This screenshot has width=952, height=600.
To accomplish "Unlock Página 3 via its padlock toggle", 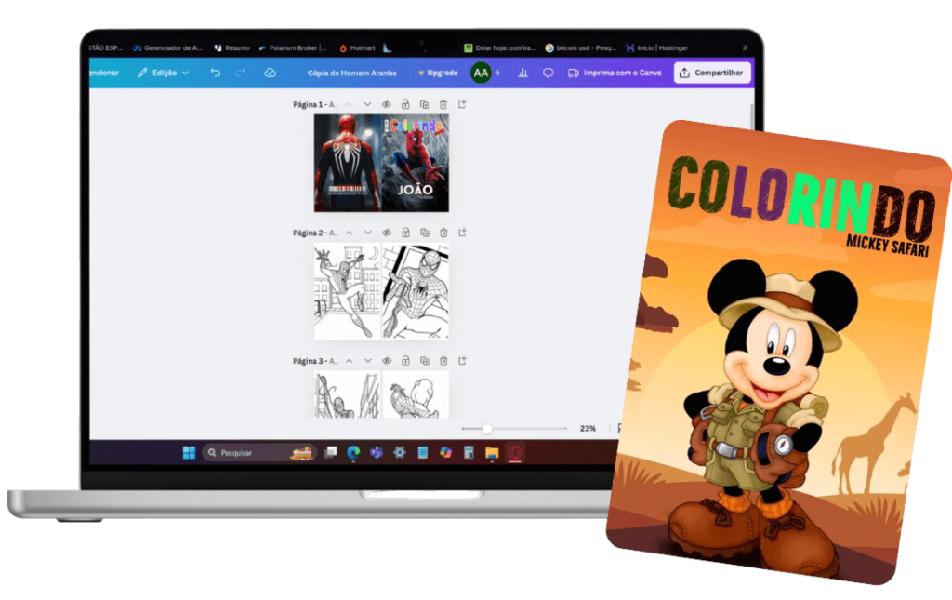I will [x=406, y=360].
